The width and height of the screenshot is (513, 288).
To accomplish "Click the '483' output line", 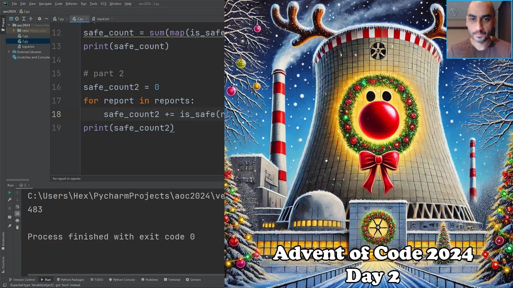I will pyautogui.click(x=35, y=210).
